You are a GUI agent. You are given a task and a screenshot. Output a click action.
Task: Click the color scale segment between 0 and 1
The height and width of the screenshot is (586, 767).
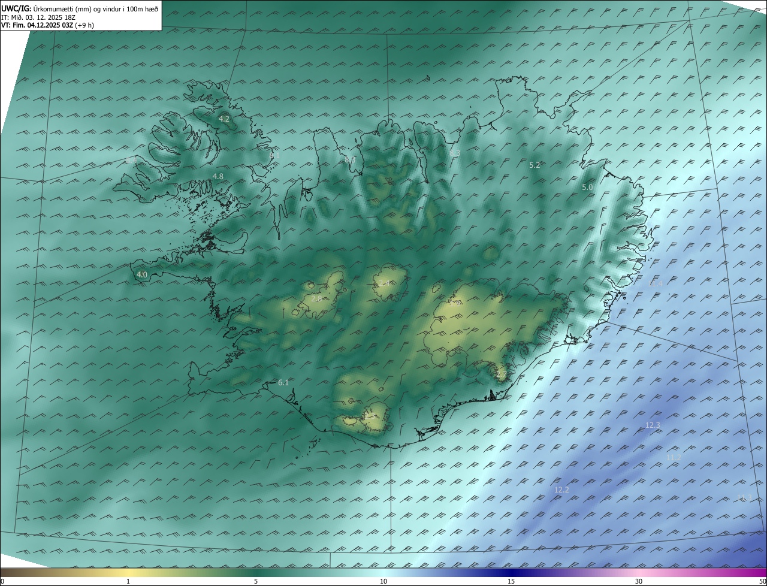tap(64, 572)
